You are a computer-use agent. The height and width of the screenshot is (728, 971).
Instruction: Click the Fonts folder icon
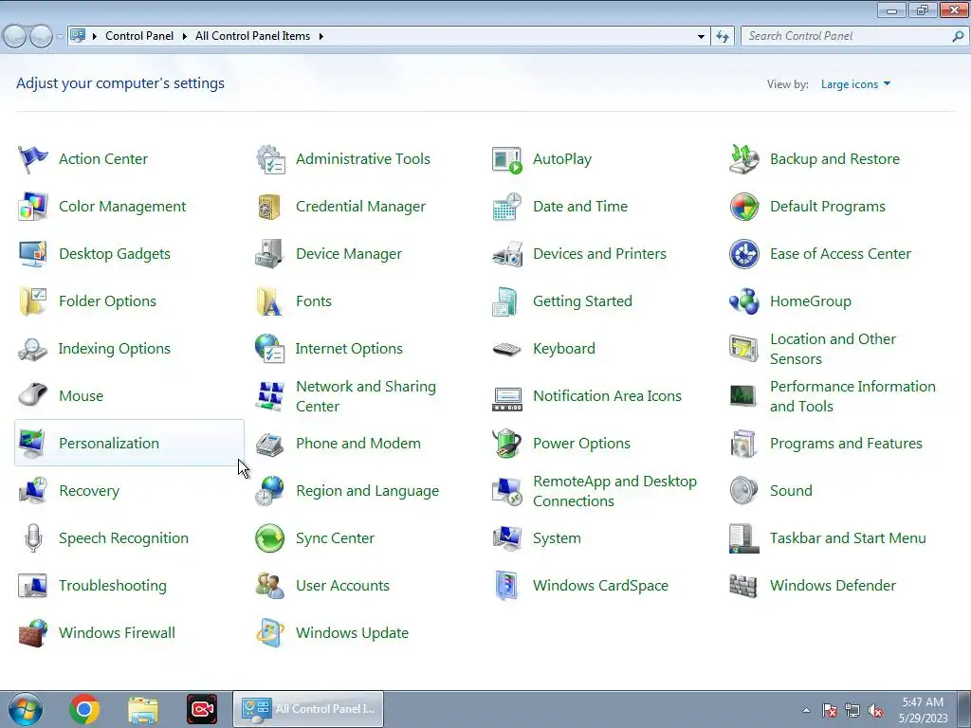270,301
